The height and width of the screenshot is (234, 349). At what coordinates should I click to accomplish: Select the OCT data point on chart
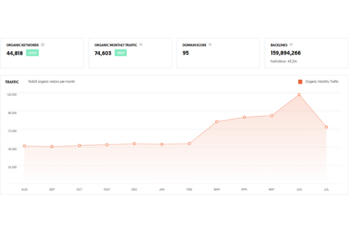(79, 145)
